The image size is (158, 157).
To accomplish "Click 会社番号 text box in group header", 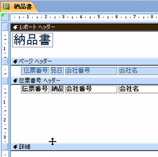I will tap(91, 89).
